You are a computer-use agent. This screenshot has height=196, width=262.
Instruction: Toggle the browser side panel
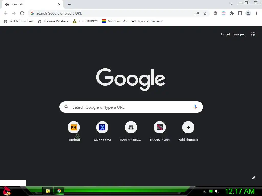coord(240,13)
